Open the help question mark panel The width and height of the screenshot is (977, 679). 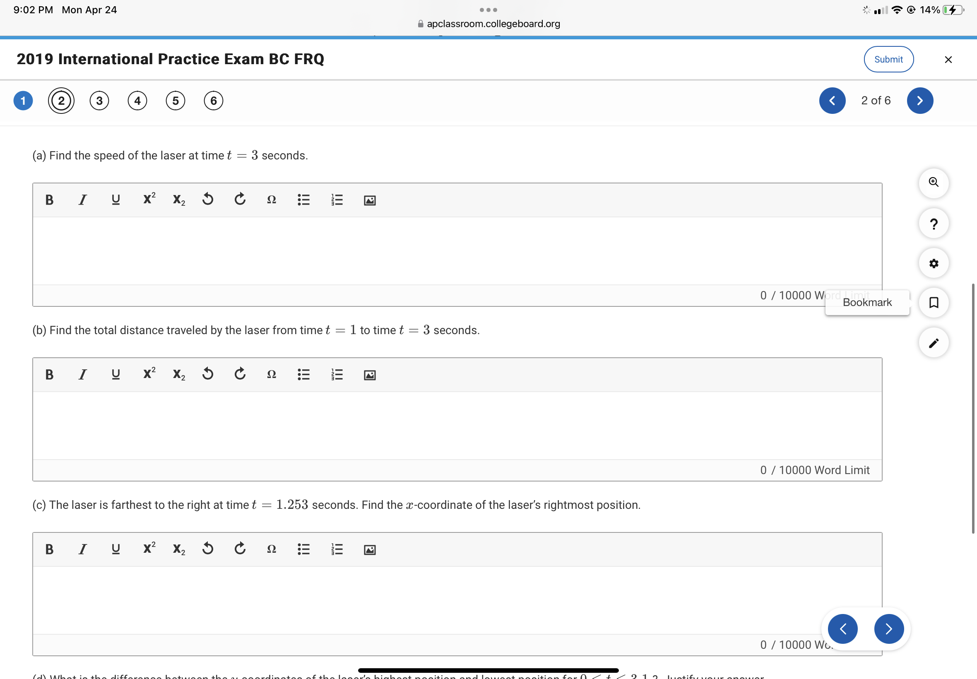tap(933, 223)
